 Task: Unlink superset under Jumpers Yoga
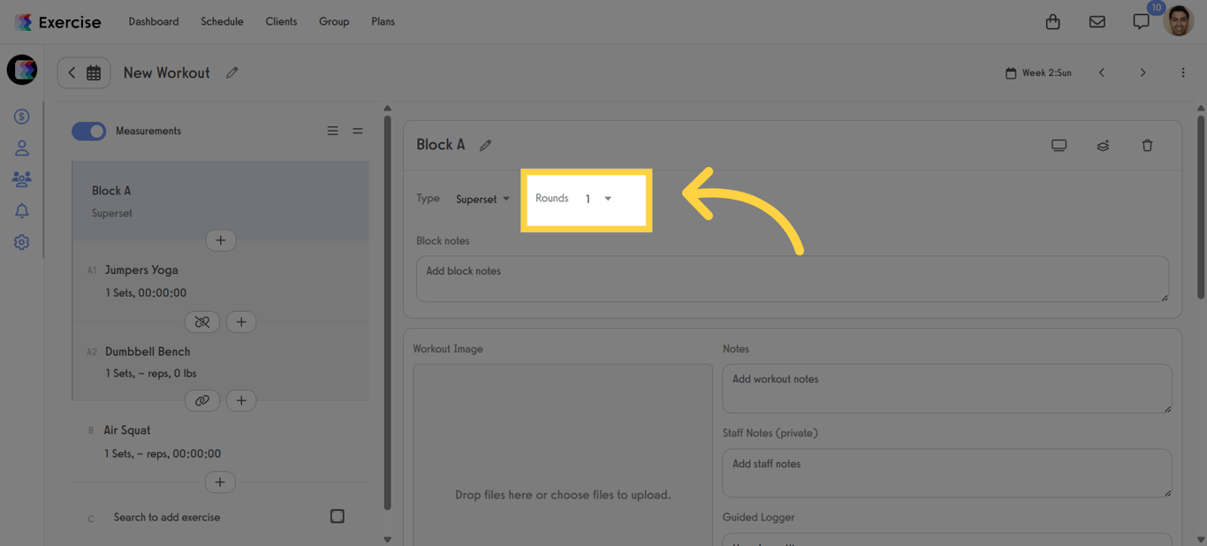tap(202, 322)
